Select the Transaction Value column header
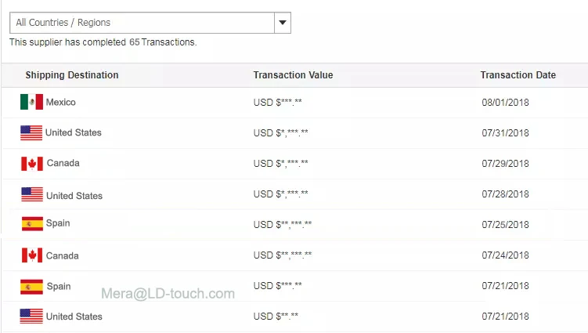 [294, 75]
